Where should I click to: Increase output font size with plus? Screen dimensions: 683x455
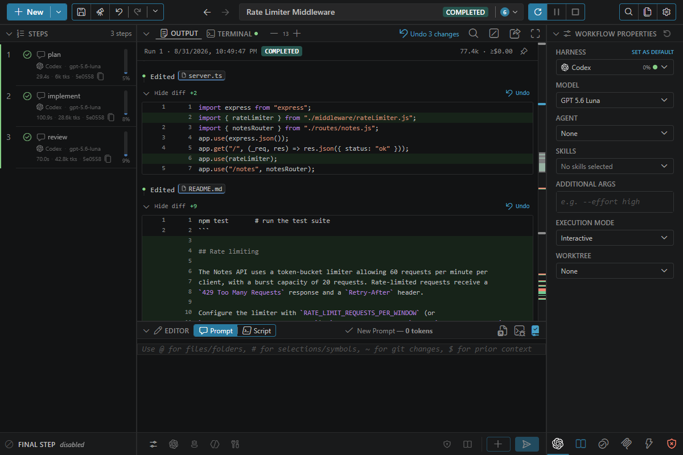(x=297, y=34)
